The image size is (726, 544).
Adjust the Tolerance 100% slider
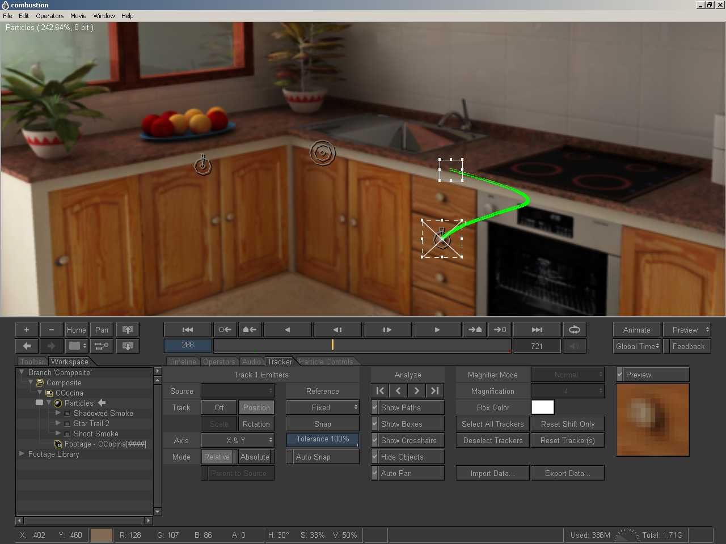(x=323, y=440)
